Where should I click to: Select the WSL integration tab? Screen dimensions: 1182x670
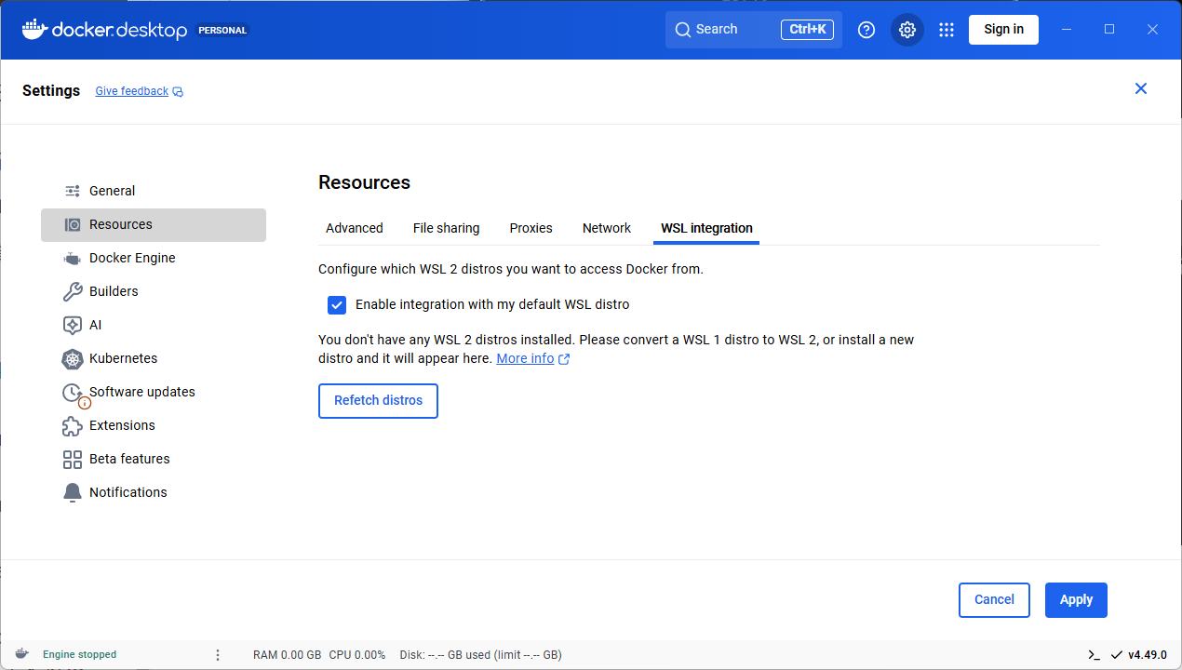pos(706,228)
